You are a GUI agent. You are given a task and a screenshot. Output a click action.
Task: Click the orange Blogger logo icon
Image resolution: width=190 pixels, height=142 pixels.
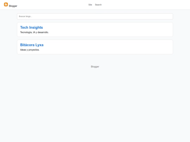(6, 4)
